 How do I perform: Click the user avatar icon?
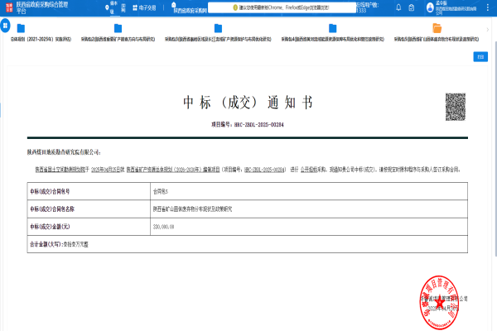pyautogui.click(x=430, y=7)
